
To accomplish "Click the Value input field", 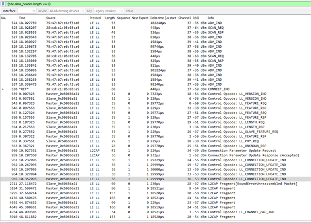I will tap(146, 10).
